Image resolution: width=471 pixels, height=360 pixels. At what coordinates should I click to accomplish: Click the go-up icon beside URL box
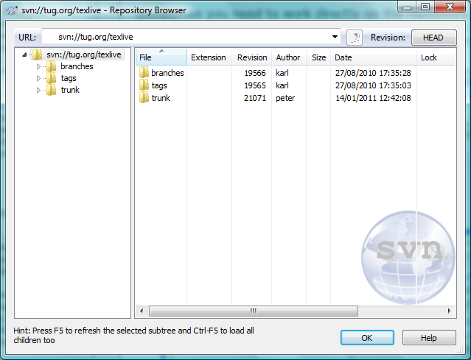click(x=355, y=38)
